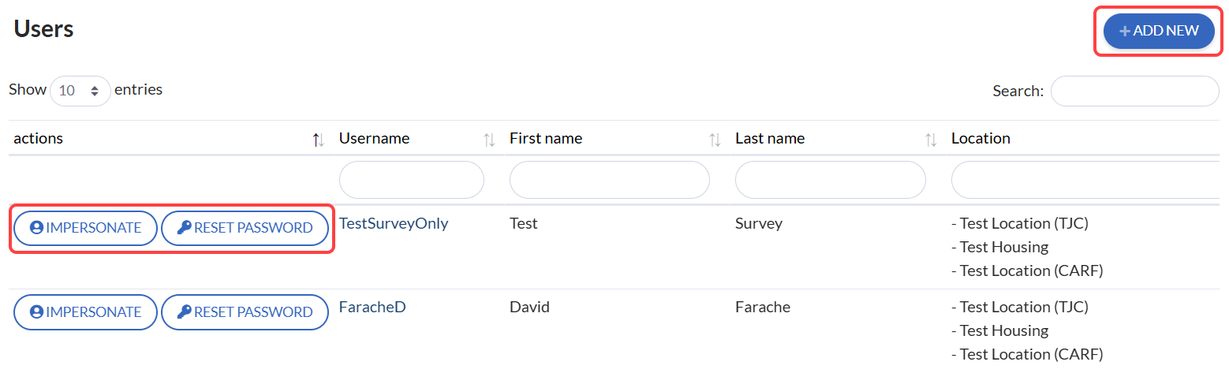Impersonate the TestSurveyOnly user
The width and height of the screenshot is (1229, 373).
(85, 228)
